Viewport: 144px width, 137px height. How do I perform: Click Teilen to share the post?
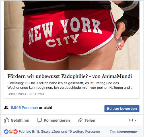[90, 120]
